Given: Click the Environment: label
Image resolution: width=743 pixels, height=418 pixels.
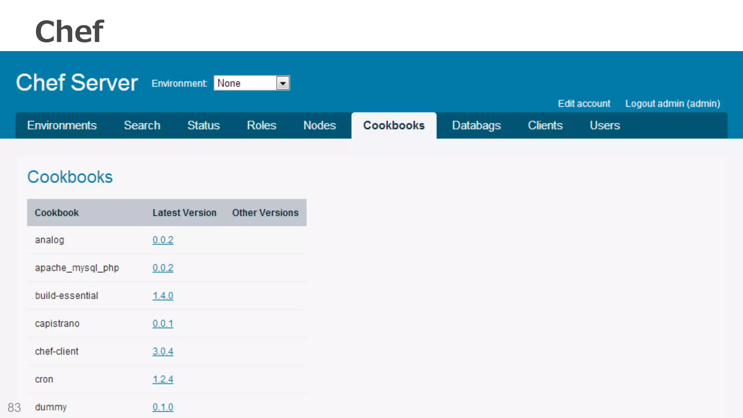Looking at the screenshot, I should (179, 83).
